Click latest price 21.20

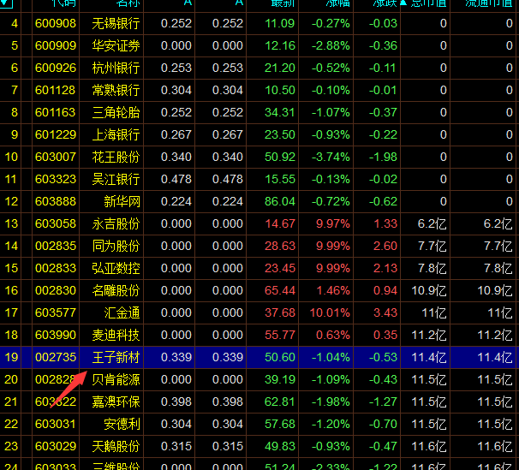280,68
